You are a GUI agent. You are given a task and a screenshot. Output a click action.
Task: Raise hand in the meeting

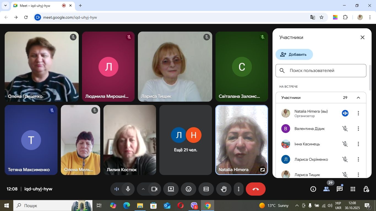click(x=224, y=189)
